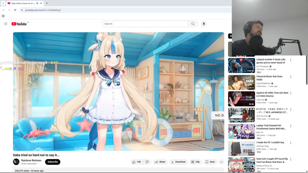
Task: View site information icon in address bar
Action: pyautogui.click(x=22, y=10)
